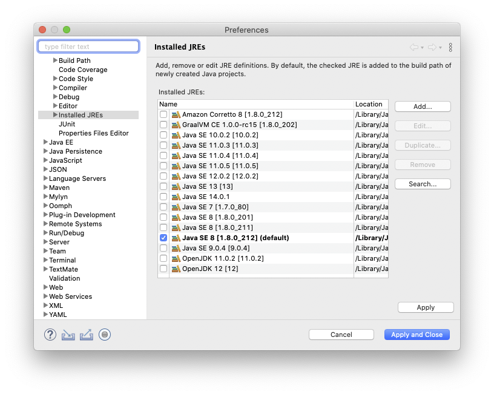Expand the Compiler tree node
The image size is (494, 395).
pos(55,88)
